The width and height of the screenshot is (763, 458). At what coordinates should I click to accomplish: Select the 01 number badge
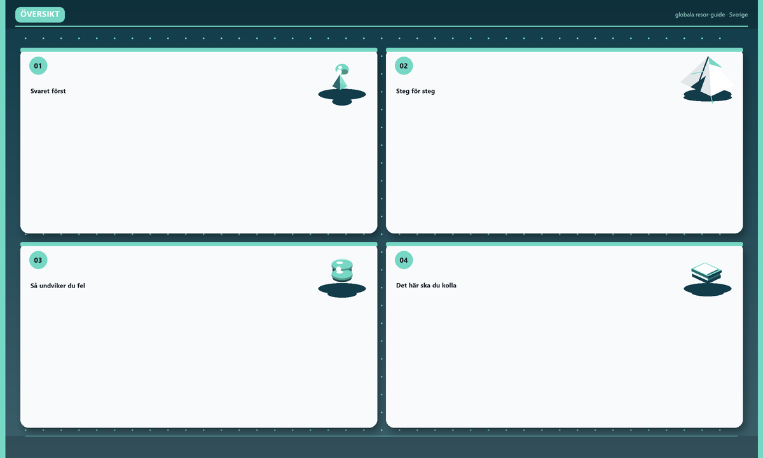[38, 66]
